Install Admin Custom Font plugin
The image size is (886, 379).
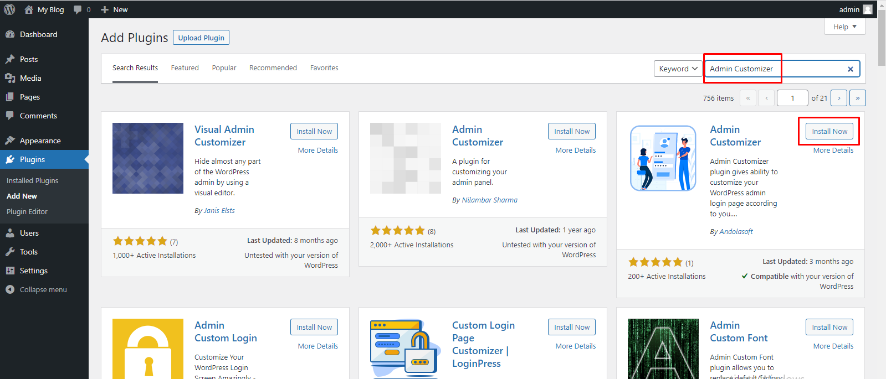pyautogui.click(x=829, y=327)
